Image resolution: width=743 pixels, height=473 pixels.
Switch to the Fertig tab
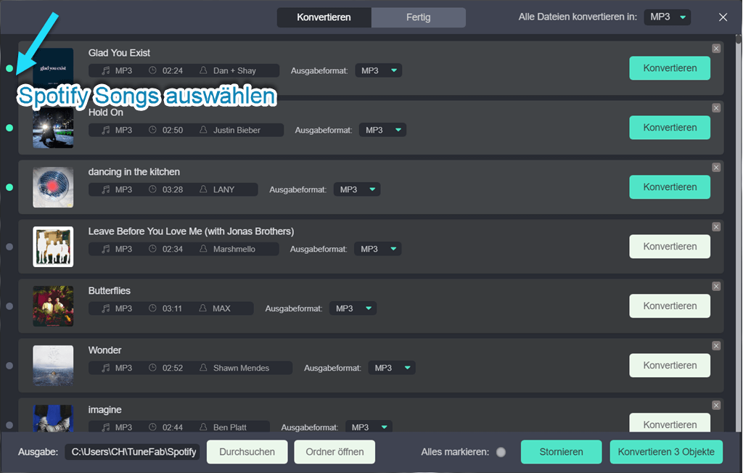(419, 17)
